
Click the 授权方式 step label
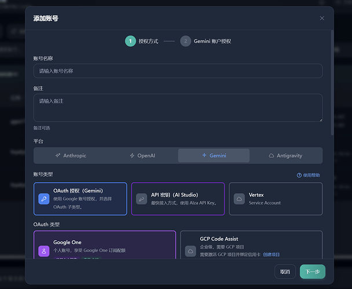click(148, 41)
